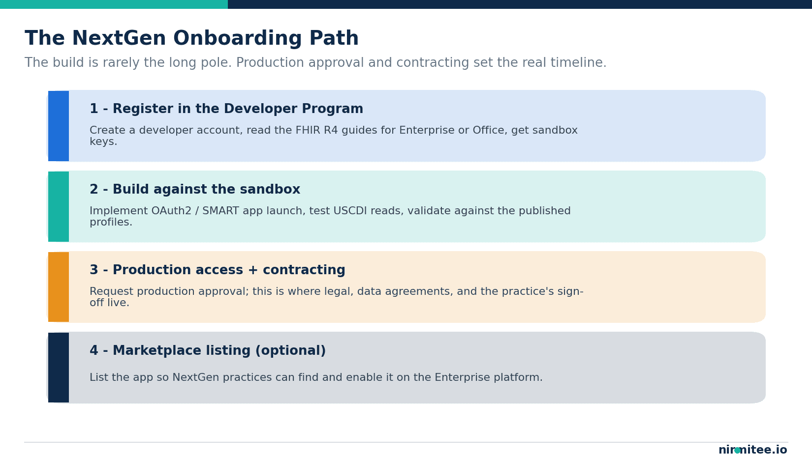The height and width of the screenshot is (457, 812).
Task: Click the blue accent bar of step 1 card
Action: pos(59,126)
